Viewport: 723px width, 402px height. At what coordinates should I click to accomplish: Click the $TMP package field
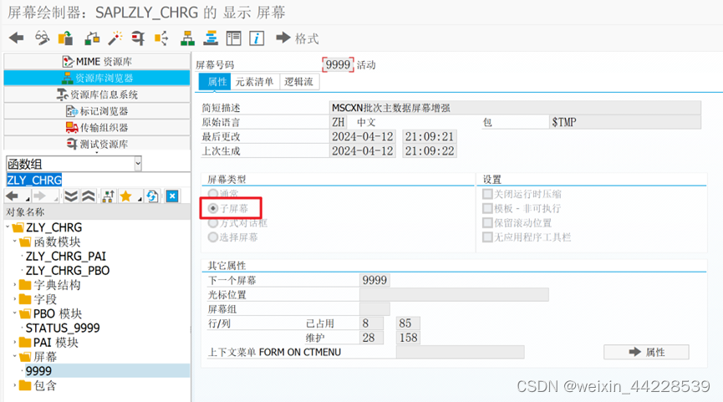click(626, 122)
